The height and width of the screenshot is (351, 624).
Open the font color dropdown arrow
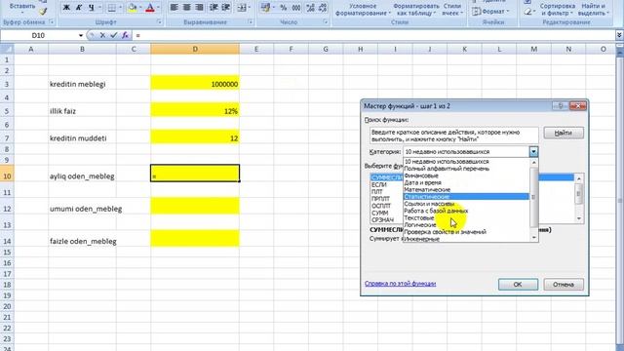pos(158,8)
